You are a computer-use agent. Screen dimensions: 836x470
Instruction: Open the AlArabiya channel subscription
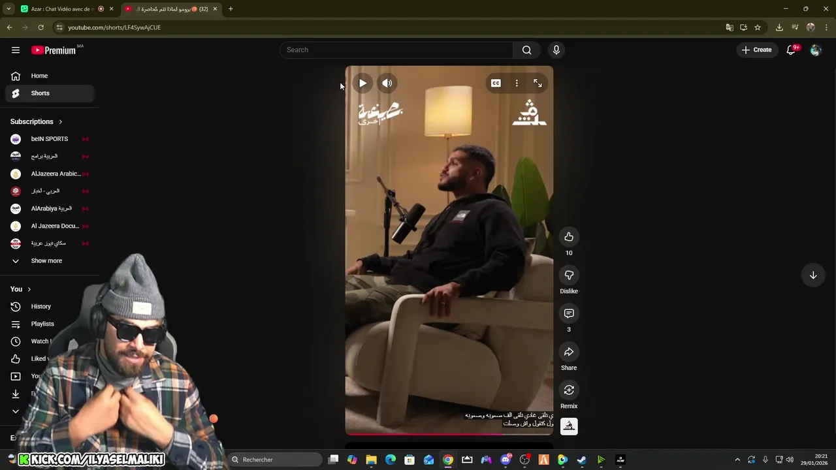pos(50,208)
